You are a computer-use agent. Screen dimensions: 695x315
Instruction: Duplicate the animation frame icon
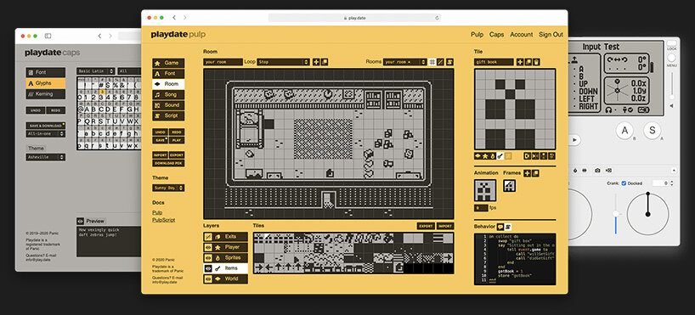pos(535,173)
